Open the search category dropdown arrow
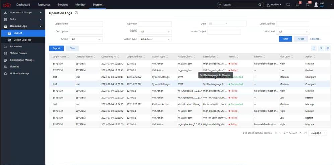 click(220, 5)
